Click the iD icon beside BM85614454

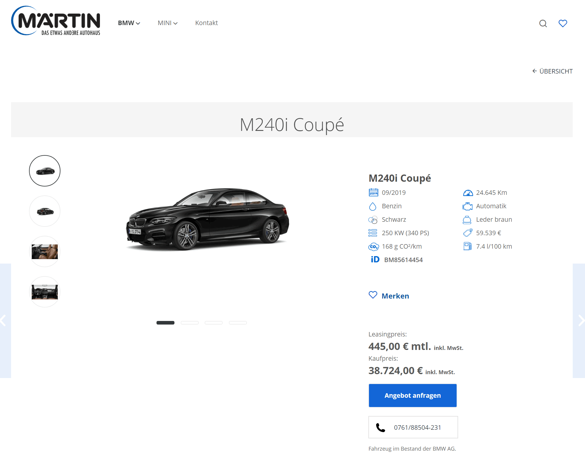[375, 259]
